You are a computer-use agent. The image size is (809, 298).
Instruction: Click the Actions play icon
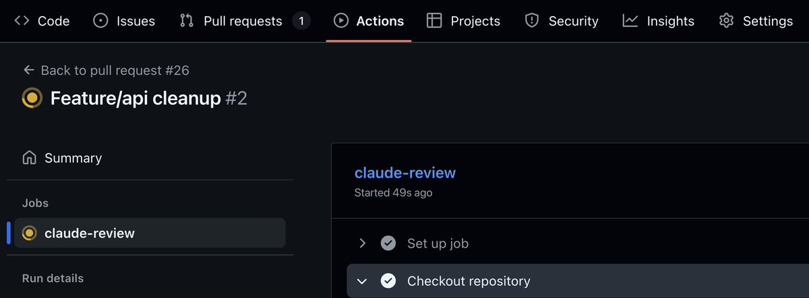(x=341, y=21)
